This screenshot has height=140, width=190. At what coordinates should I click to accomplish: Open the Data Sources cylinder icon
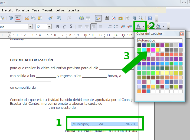pos(127,18)
